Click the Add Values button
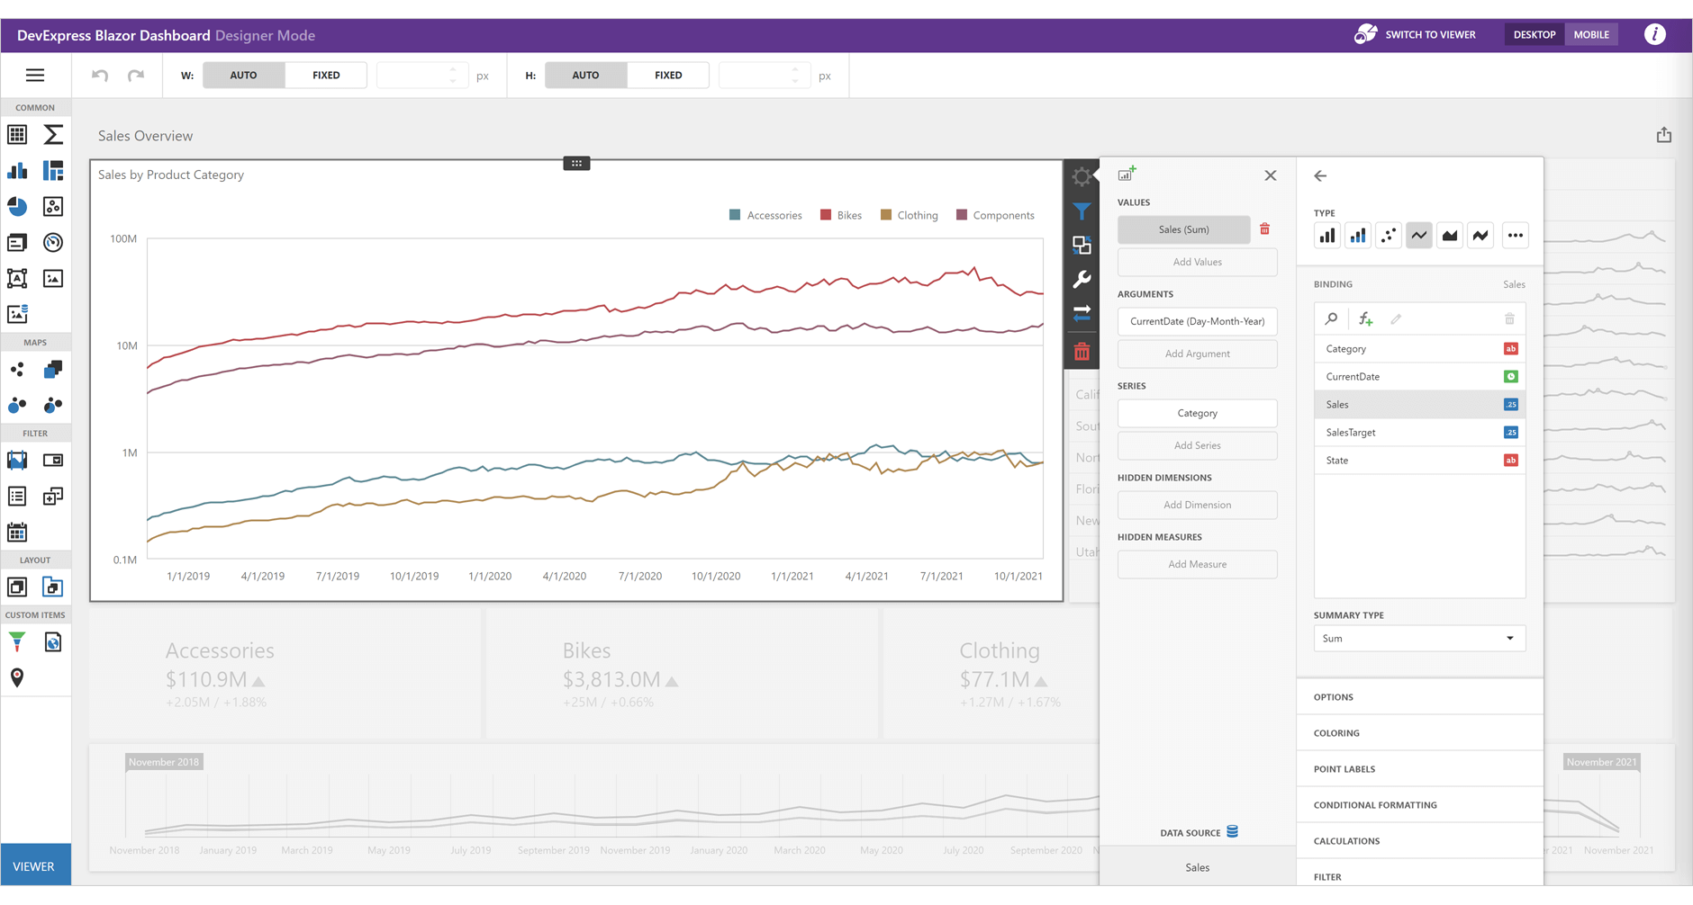1693x905 pixels. (1197, 262)
